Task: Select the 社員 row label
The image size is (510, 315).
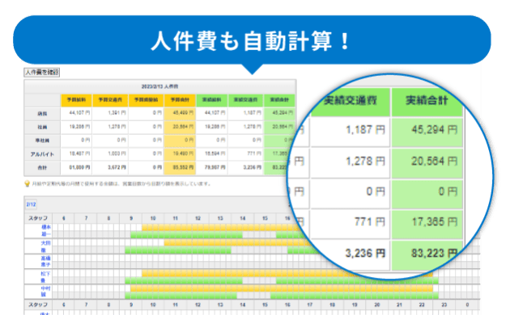Action: pyautogui.click(x=42, y=127)
